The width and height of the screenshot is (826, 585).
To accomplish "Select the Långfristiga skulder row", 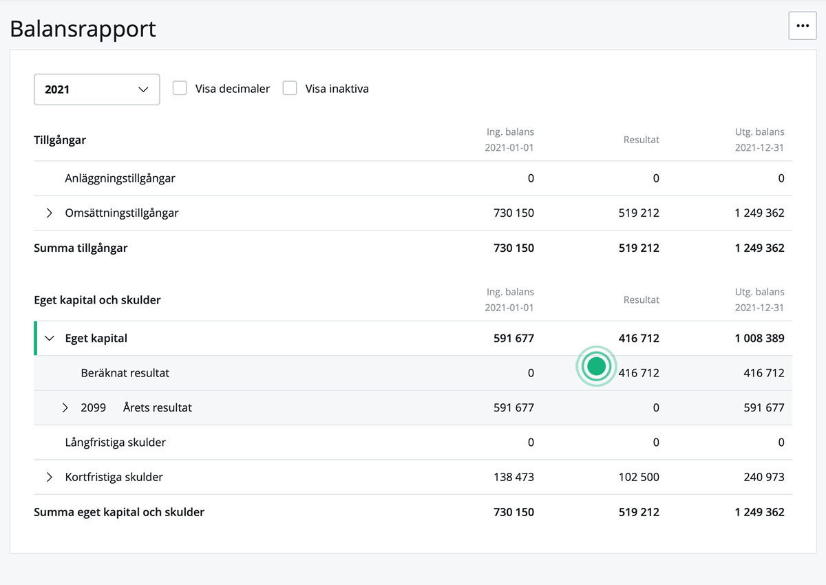I will coord(115,443).
